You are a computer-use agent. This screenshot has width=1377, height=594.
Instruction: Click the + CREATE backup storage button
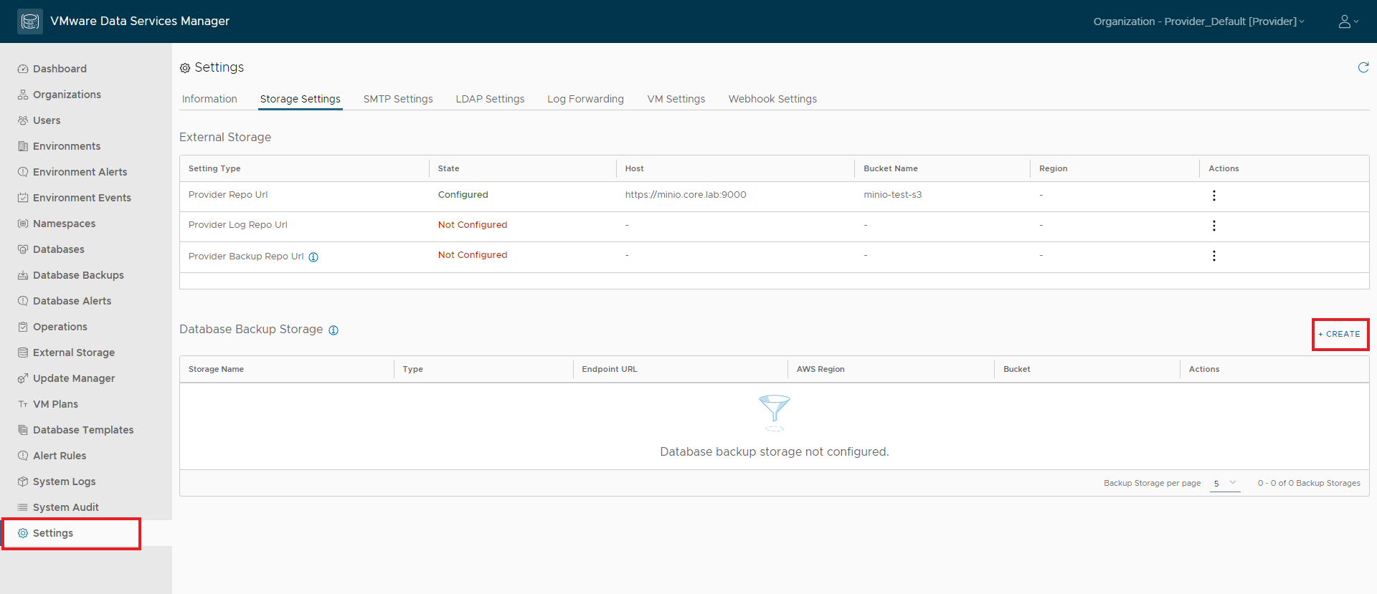1340,334
